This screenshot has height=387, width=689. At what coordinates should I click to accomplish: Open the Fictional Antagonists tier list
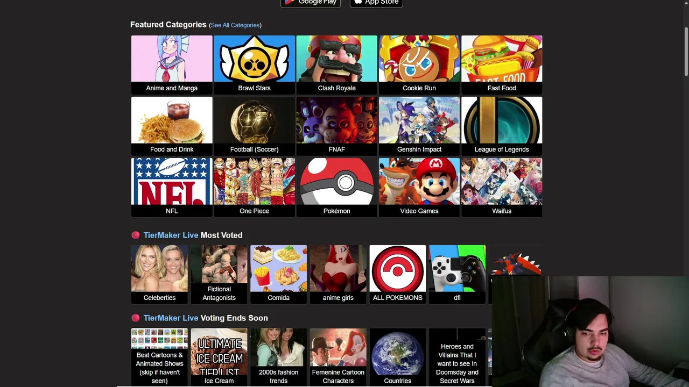click(x=219, y=274)
